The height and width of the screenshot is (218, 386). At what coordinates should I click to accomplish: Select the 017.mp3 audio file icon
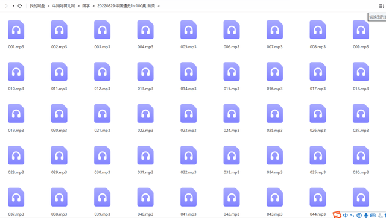coord(318,72)
